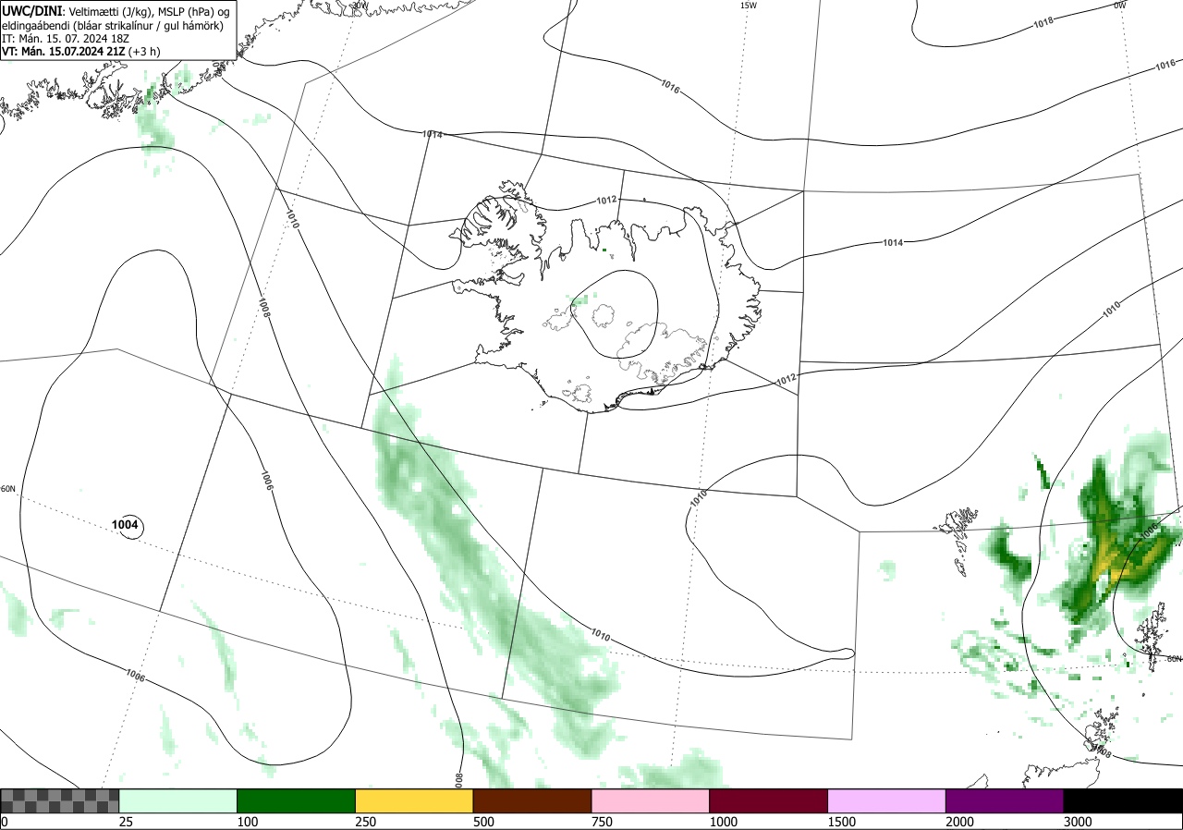Choose the light purple 1500–2000 legend swatch
1183x830 pixels.
887,800
